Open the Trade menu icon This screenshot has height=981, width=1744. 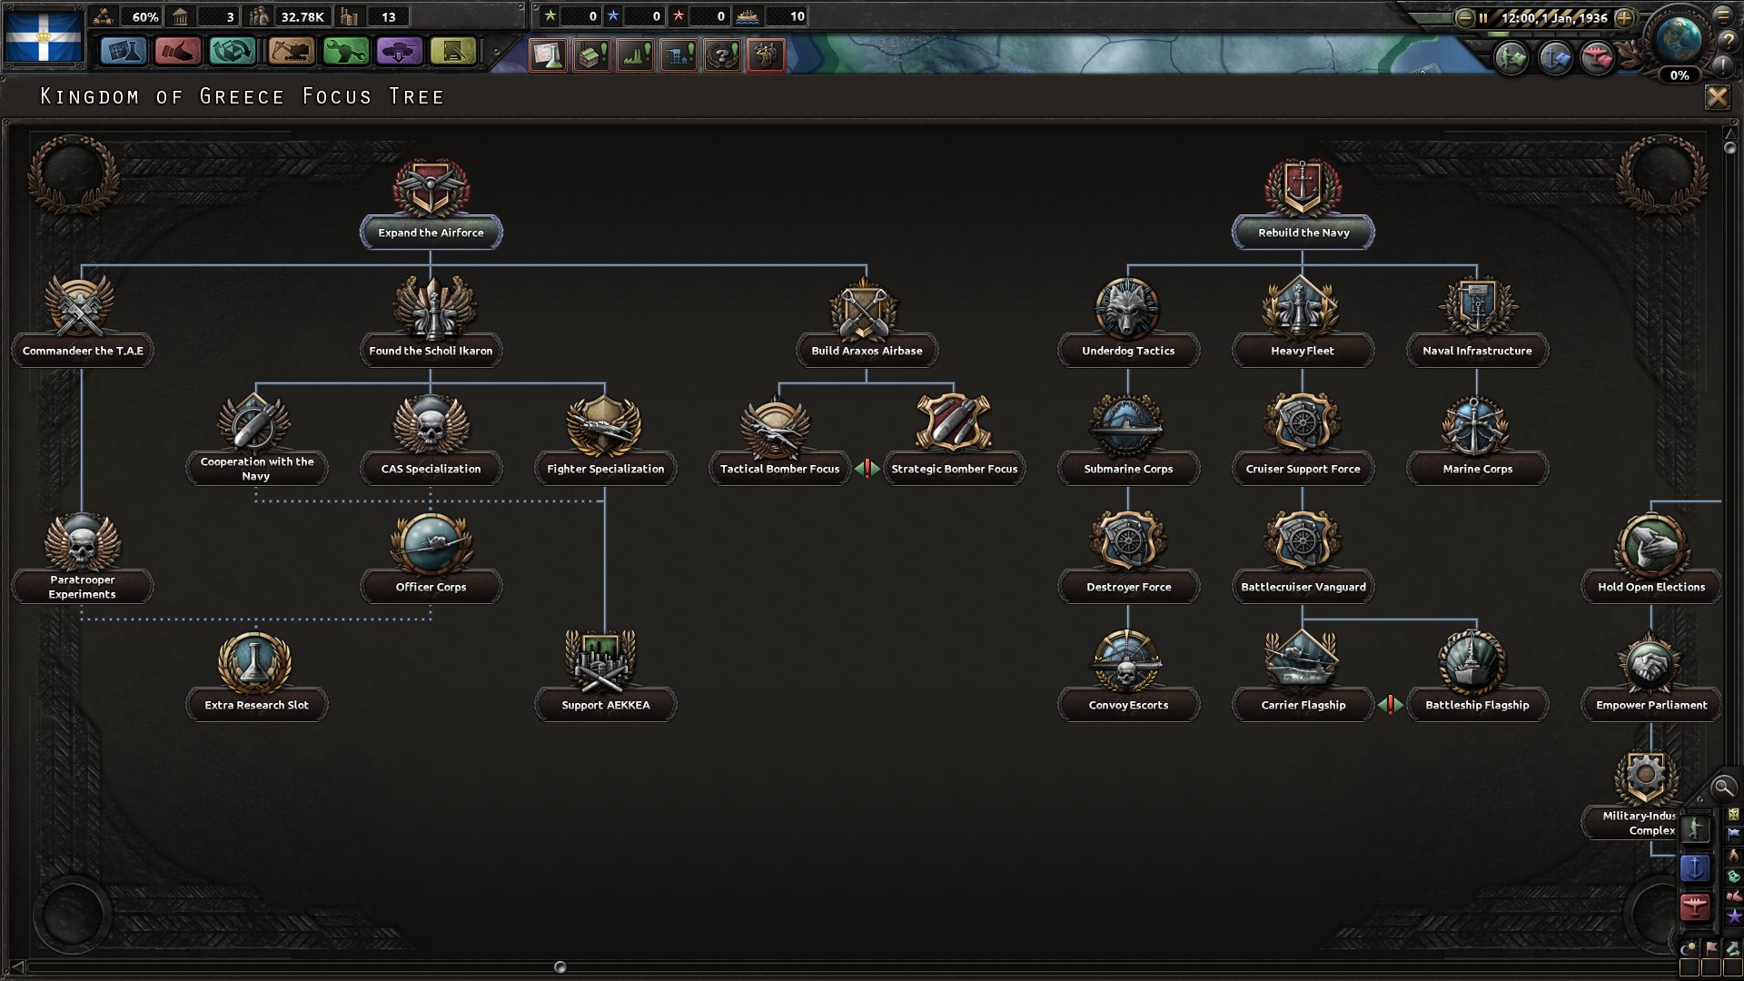[233, 52]
